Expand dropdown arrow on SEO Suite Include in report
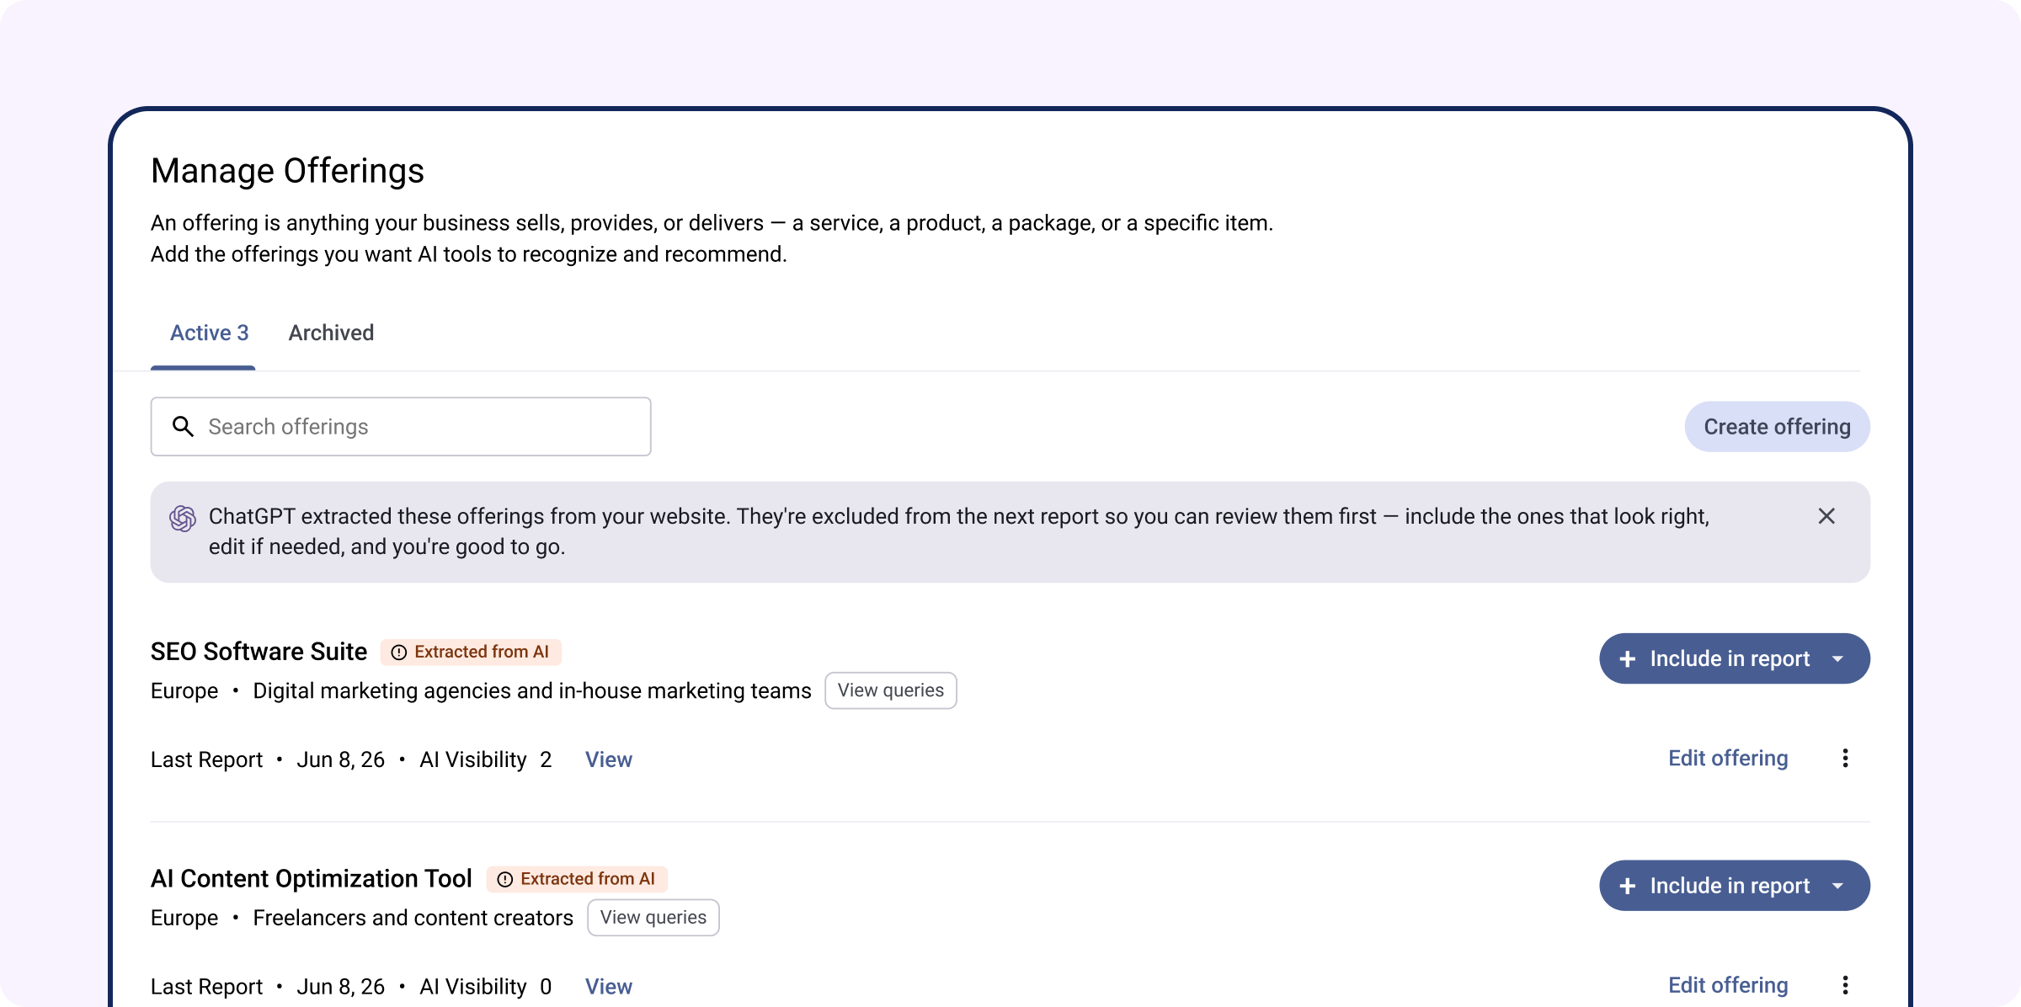Viewport: 2021px width, 1007px height. click(x=1838, y=659)
